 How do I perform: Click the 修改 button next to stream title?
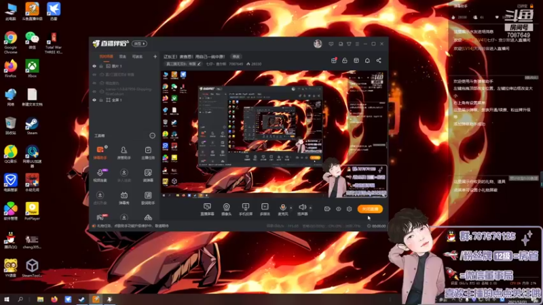pos(236,56)
